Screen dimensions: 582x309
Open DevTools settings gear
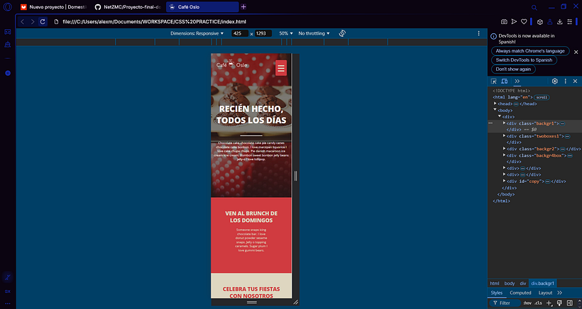point(555,81)
